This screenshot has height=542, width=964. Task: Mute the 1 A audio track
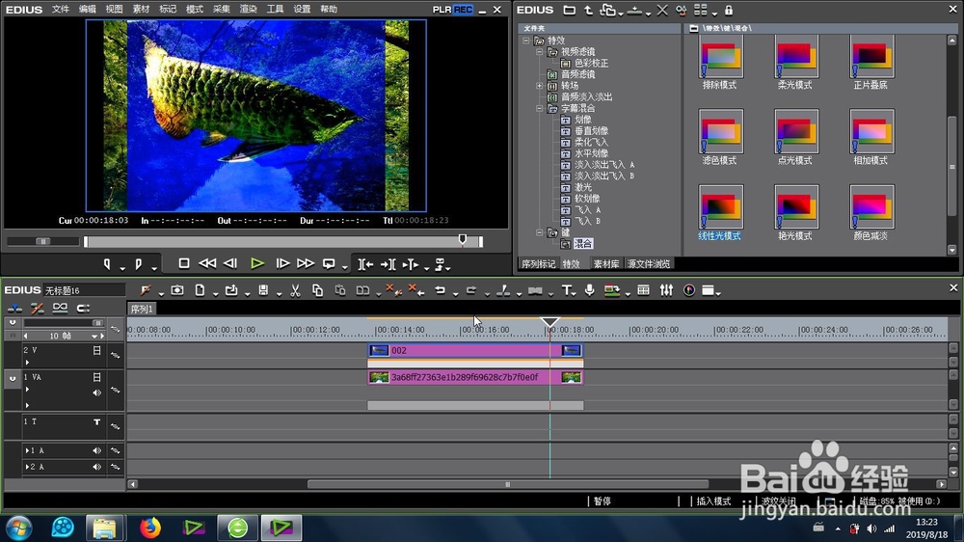click(96, 450)
